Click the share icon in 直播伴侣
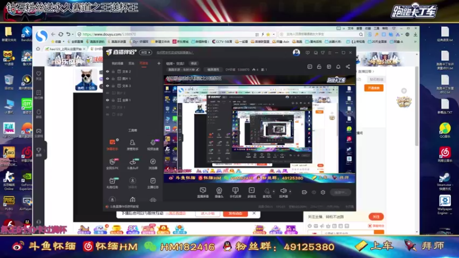Image resolution: width=459 pixels, height=258 pixels. [348, 67]
